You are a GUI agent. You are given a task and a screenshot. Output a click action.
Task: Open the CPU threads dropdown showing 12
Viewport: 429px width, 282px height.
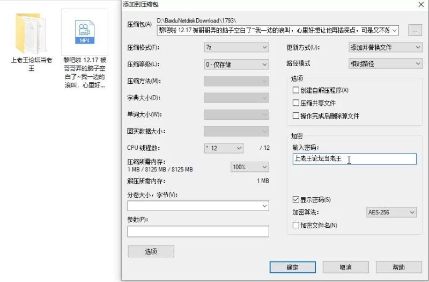coord(224,148)
